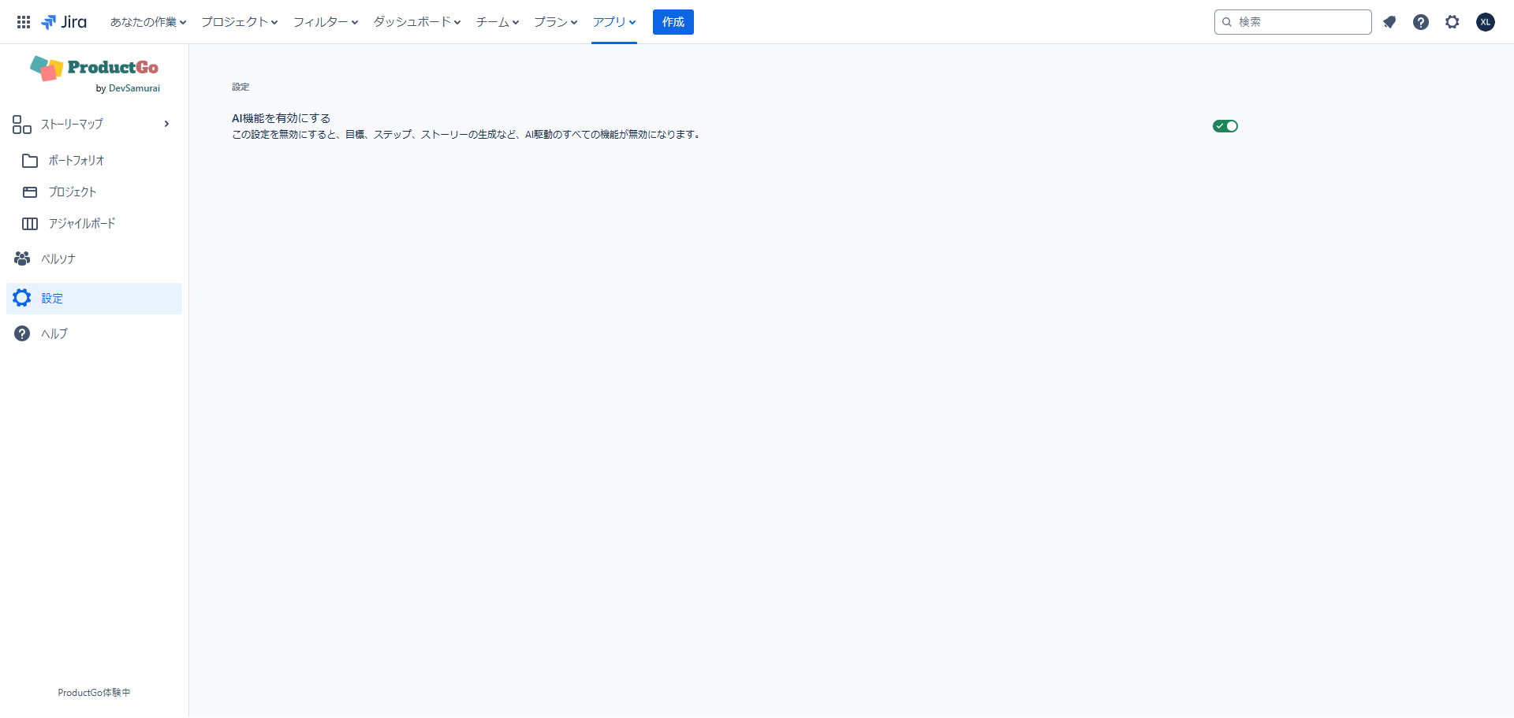Expand the ストーリーマップ chevron
This screenshot has width=1514, height=718.
166,124
